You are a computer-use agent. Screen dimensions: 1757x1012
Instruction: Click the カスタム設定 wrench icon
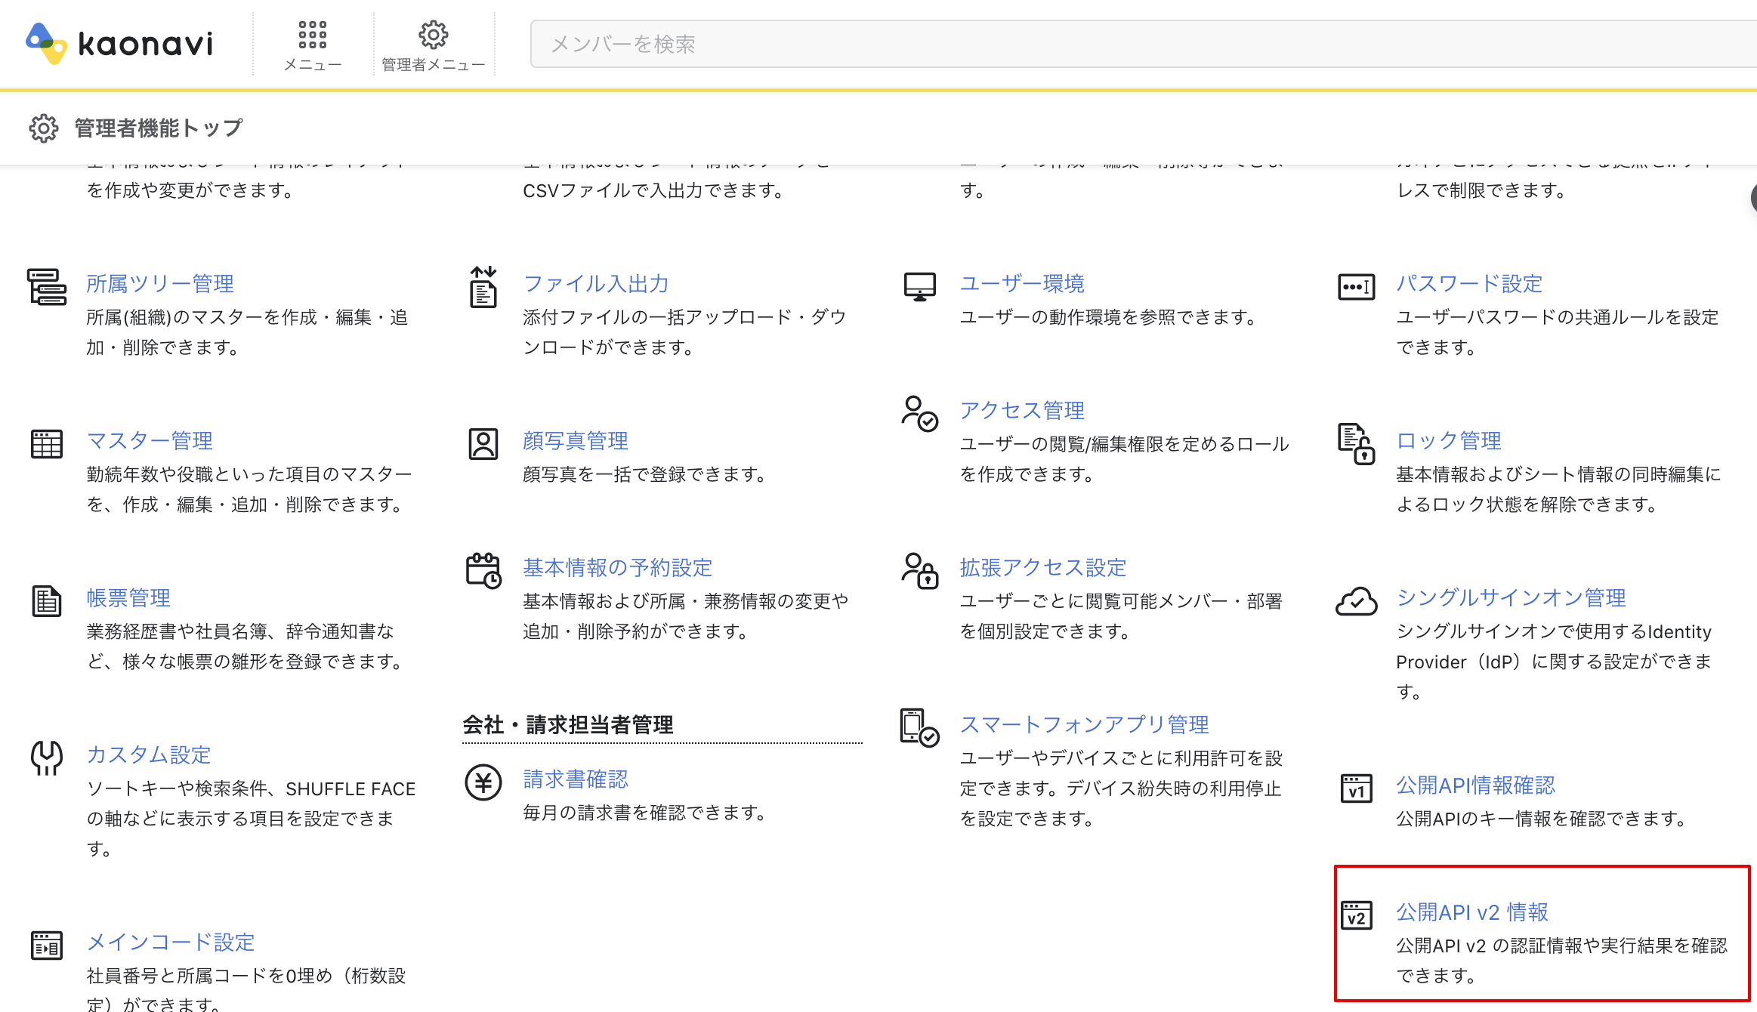coord(47,757)
